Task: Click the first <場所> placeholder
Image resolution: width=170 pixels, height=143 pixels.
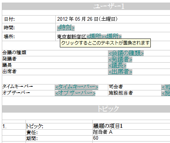Action: click(x=95, y=36)
